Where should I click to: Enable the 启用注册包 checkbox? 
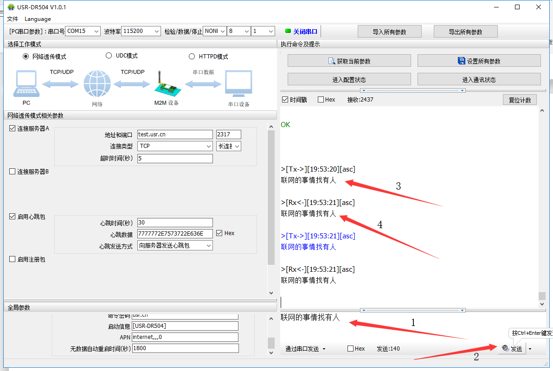(x=13, y=260)
